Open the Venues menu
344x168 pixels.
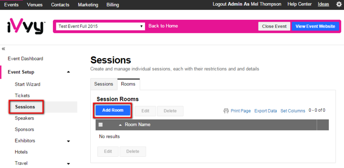coord(35,5)
